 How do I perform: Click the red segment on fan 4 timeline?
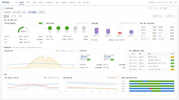pyautogui.click(x=151, y=89)
